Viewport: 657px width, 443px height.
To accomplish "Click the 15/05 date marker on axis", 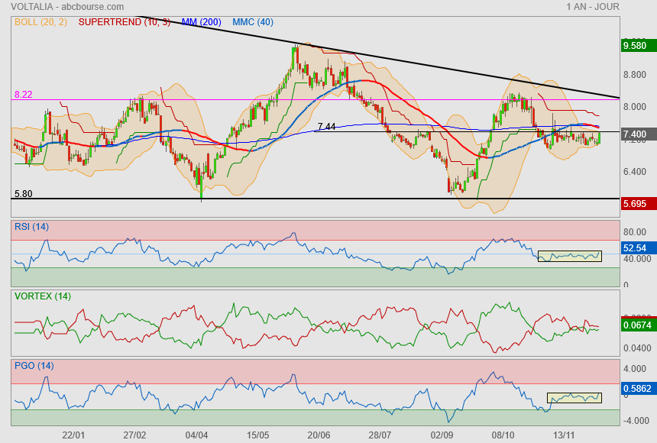I will (x=258, y=435).
